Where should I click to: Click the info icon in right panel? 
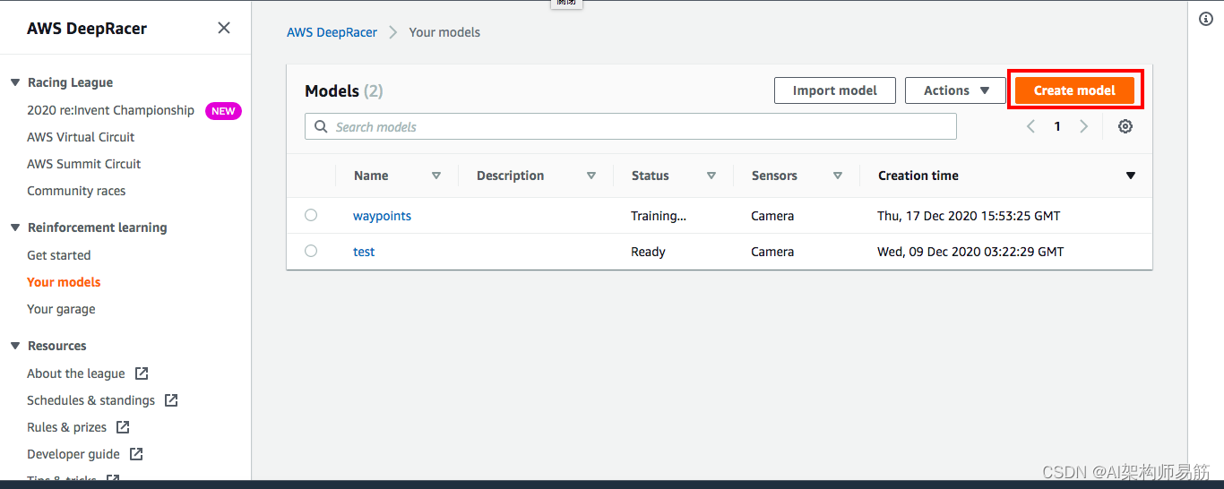pos(1206,20)
